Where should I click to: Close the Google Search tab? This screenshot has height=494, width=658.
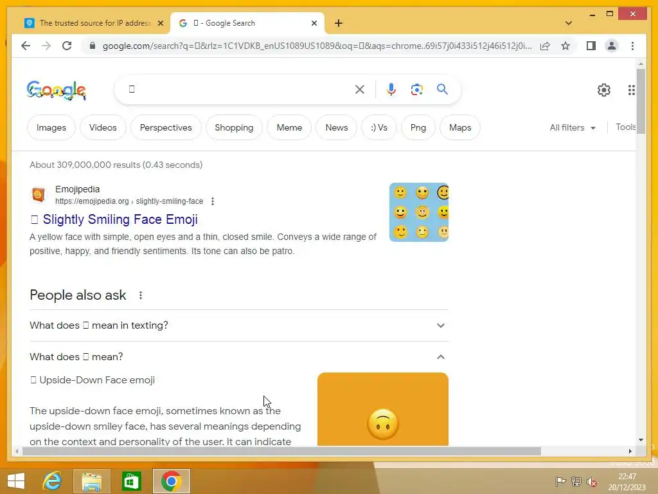click(x=314, y=23)
